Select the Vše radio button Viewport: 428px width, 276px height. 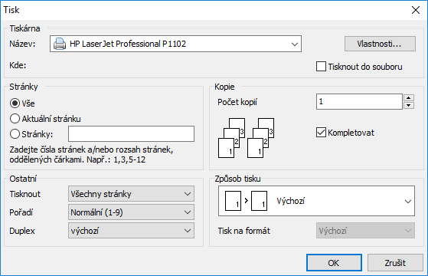15,103
